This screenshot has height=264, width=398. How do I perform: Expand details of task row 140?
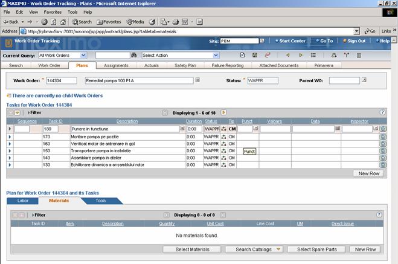coord(10,158)
